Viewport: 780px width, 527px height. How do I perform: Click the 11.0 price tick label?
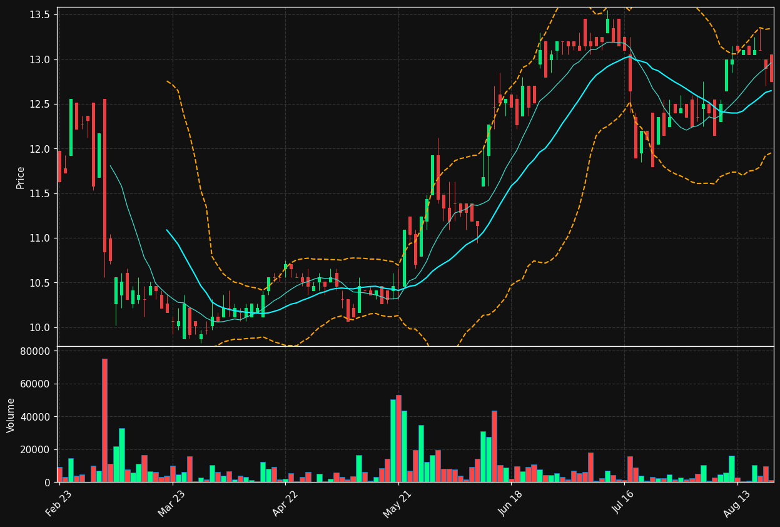click(x=41, y=238)
